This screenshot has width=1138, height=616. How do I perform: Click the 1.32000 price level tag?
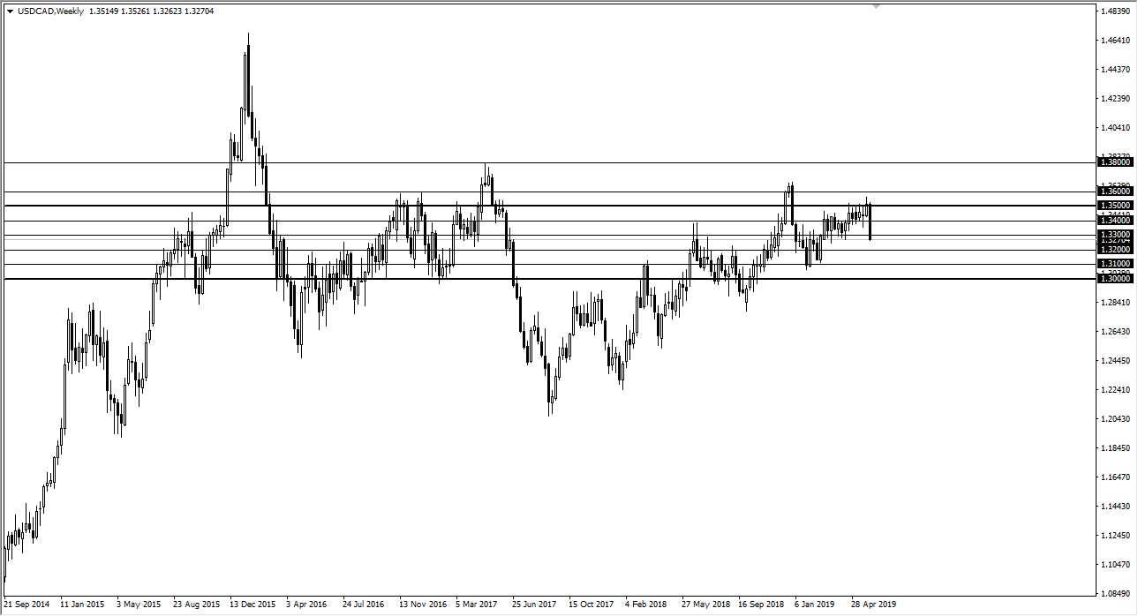point(1114,250)
